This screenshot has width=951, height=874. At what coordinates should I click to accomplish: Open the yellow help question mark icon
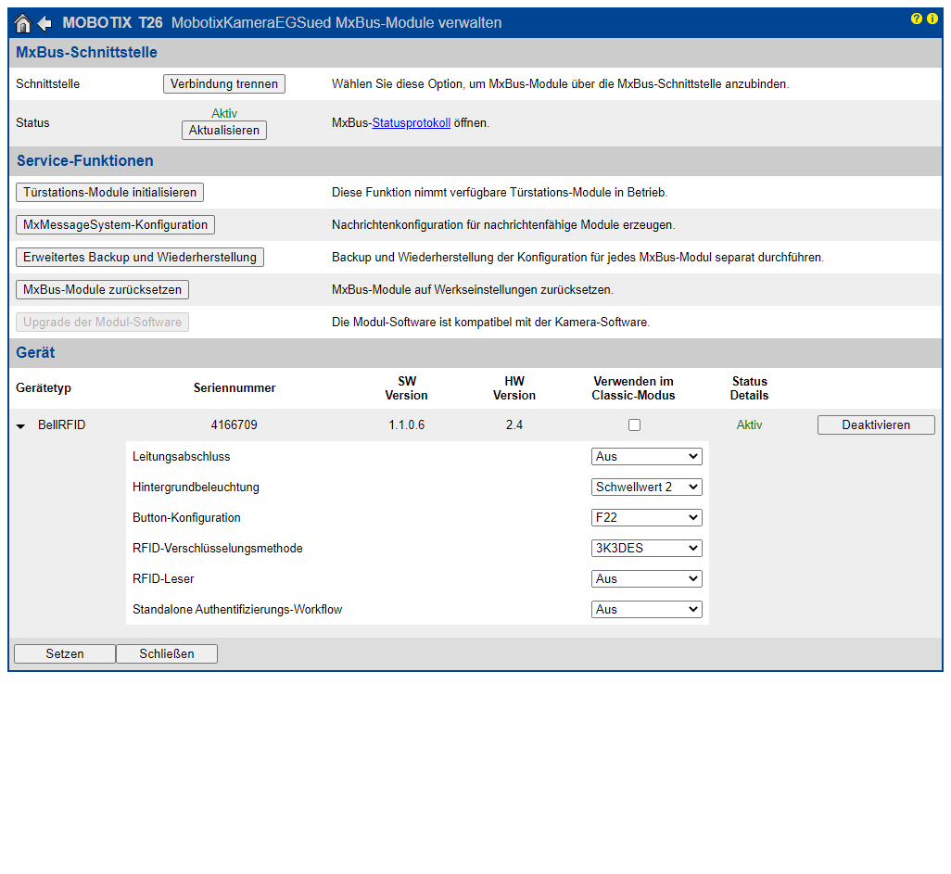click(x=917, y=19)
